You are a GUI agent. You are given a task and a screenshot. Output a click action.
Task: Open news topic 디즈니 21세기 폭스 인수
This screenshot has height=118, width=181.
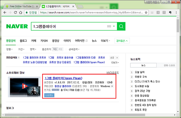[147, 82]
